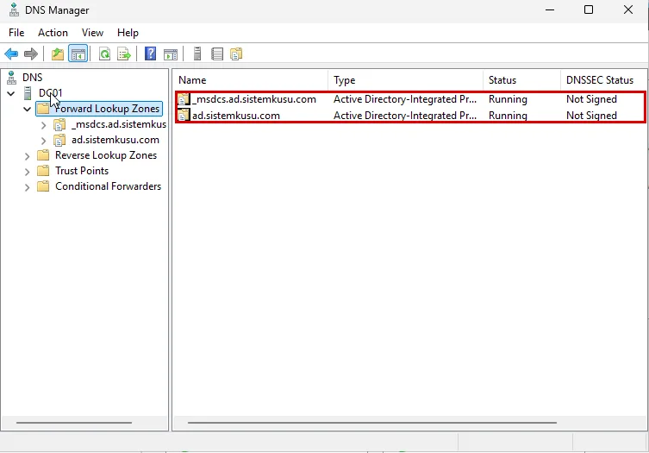
Task: Select _msdcs.ad.sistemkusu.com in the zone list
Action: [254, 99]
